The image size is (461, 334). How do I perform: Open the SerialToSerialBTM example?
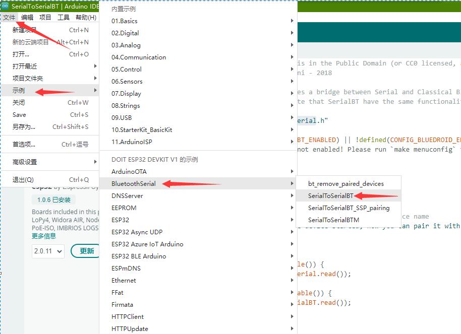(349, 220)
